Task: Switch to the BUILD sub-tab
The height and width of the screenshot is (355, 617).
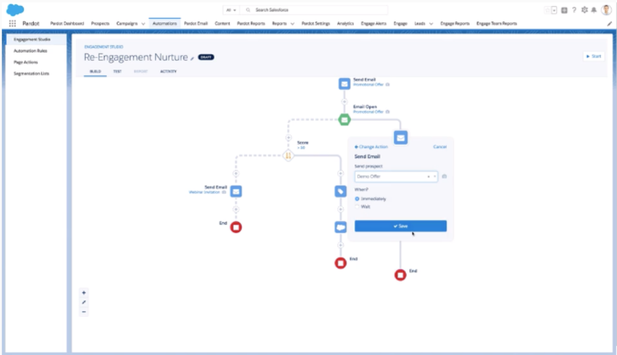Action: pyautogui.click(x=95, y=72)
